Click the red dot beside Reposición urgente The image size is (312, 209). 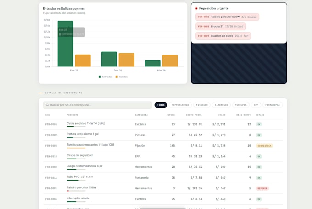pos(196,8)
